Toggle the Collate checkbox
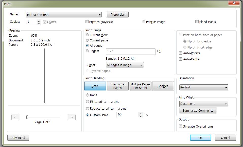This screenshot has width=243, height=147. pyautogui.click(x=45, y=22)
